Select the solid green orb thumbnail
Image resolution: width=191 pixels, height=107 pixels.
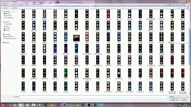[x=66, y=73]
